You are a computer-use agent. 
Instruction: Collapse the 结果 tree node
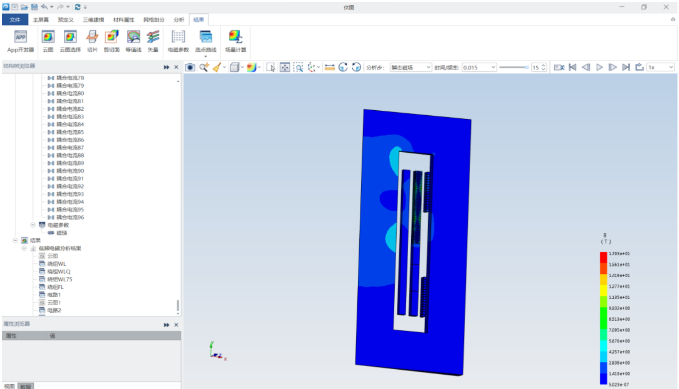[15, 240]
